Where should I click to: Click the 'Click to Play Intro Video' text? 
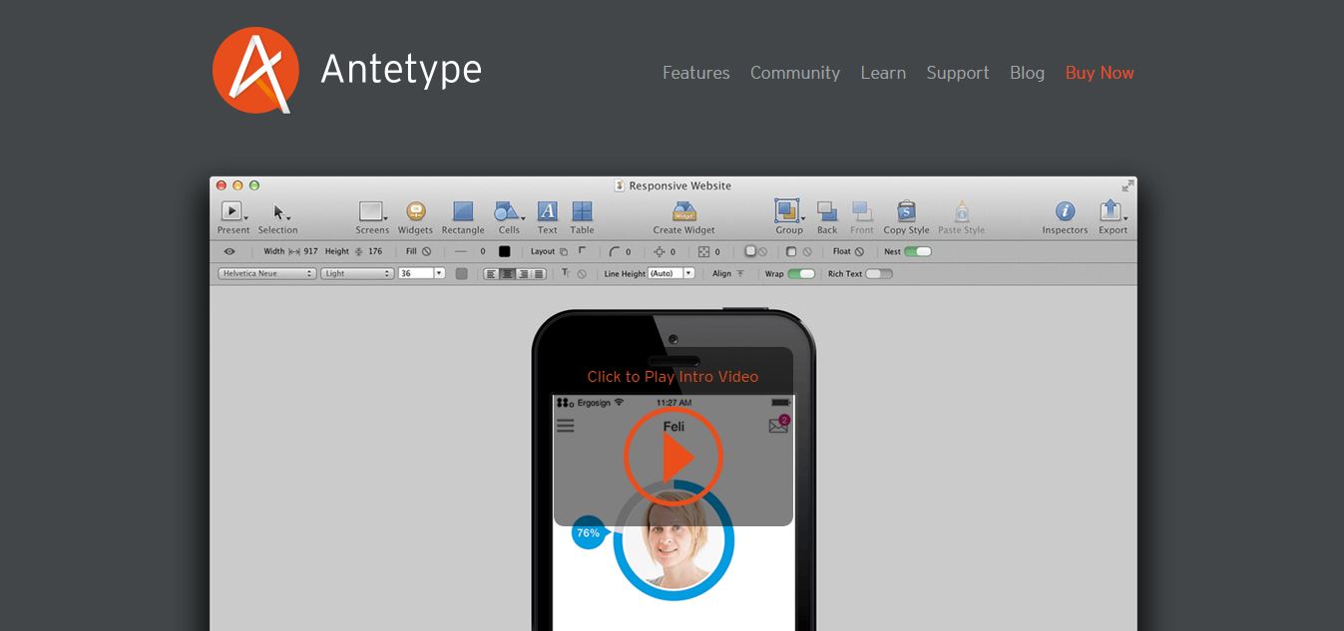[x=672, y=377]
